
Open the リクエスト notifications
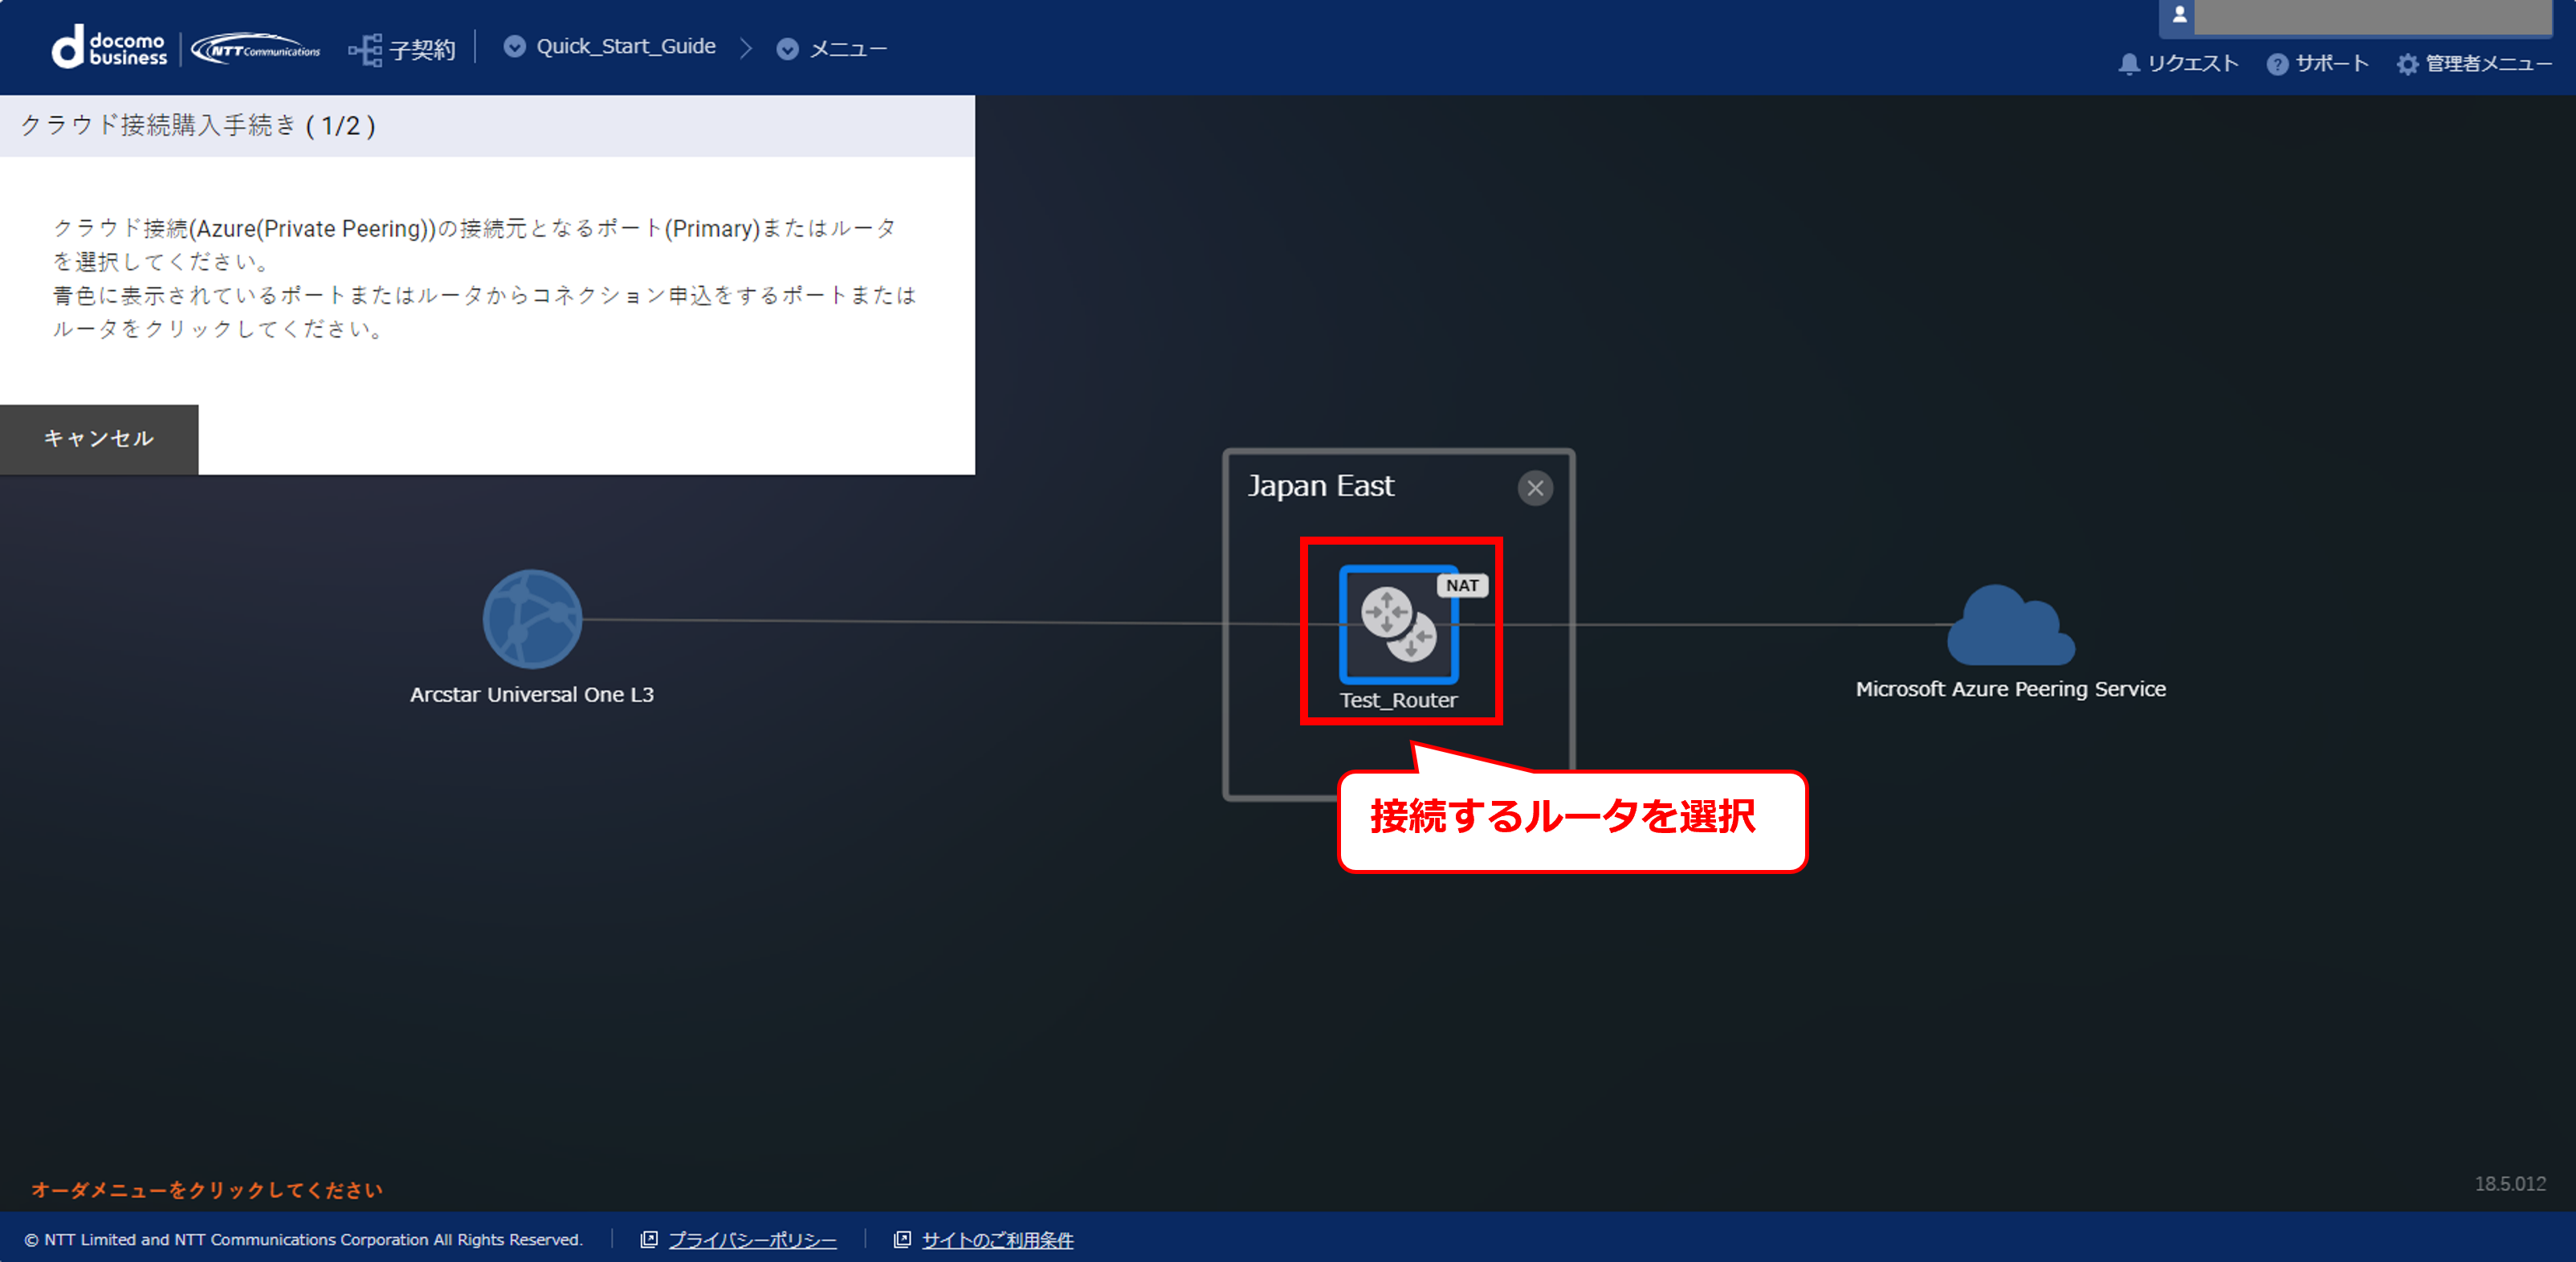click(x=2178, y=64)
